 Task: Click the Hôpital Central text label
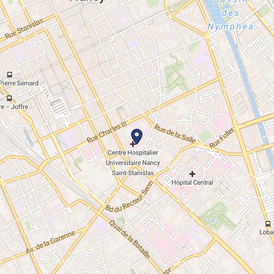(192, 183)
